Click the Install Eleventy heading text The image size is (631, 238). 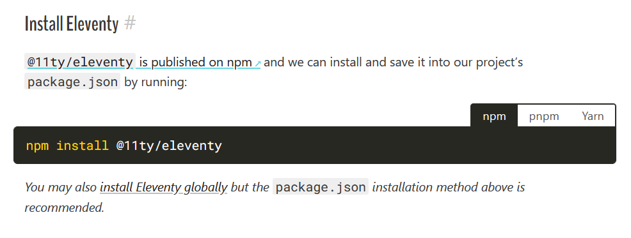click(72, 24)
